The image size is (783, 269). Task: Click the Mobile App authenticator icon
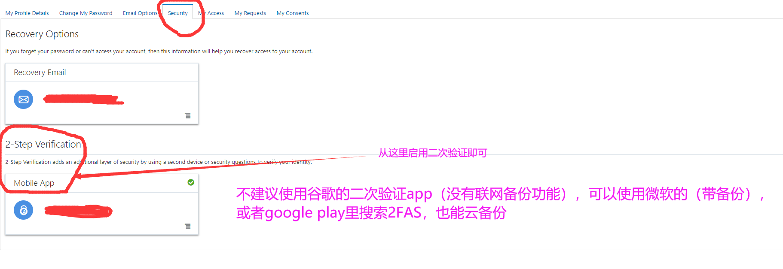tap(24, 210)
